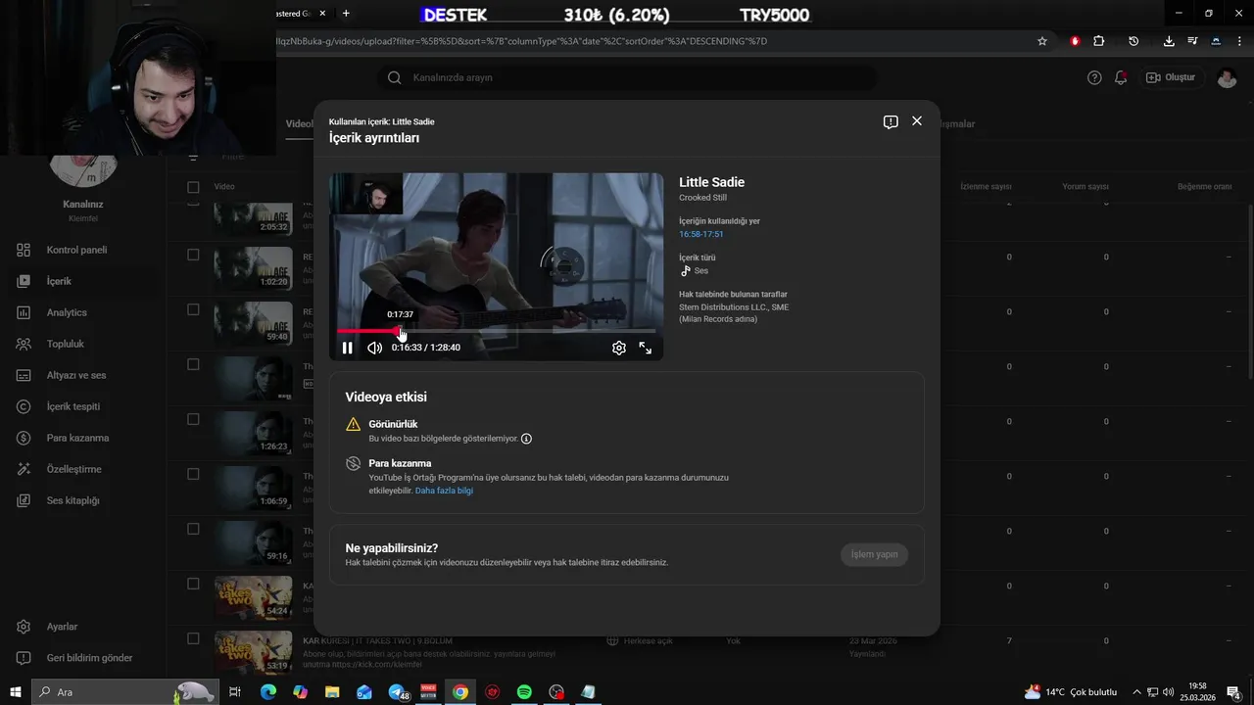Image resolution: width=1254 pixels, height=705 pixels.
Task: Select the Videolar tab
Action: click(299, 124)
